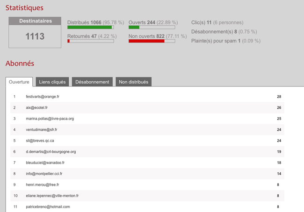Image resolution: width=304 pixels, height=212 pixels.
Task: Select subscriber bleuduciel@wanadoo.fr
Action: (45, 163)
